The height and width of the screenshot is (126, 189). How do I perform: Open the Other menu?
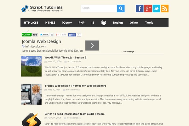[x=134, y=23]
